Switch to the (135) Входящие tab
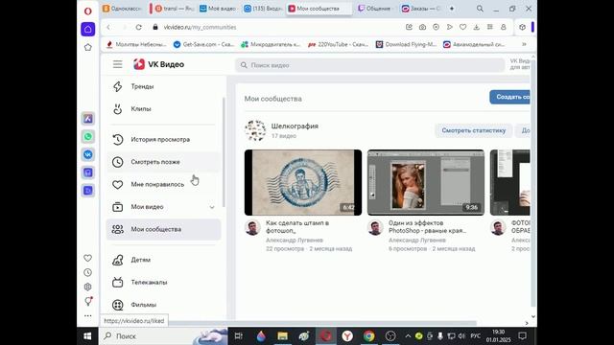This screenshot has height=345, width=614. pyautogui.click(x=263, y=9)
